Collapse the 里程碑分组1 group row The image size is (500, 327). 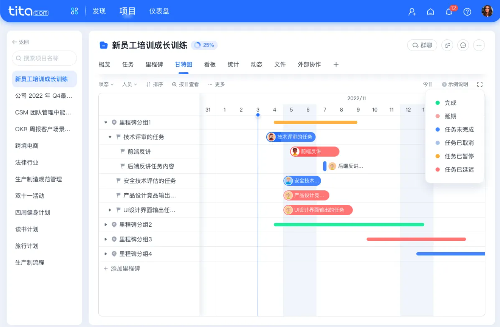click(105, 122)
